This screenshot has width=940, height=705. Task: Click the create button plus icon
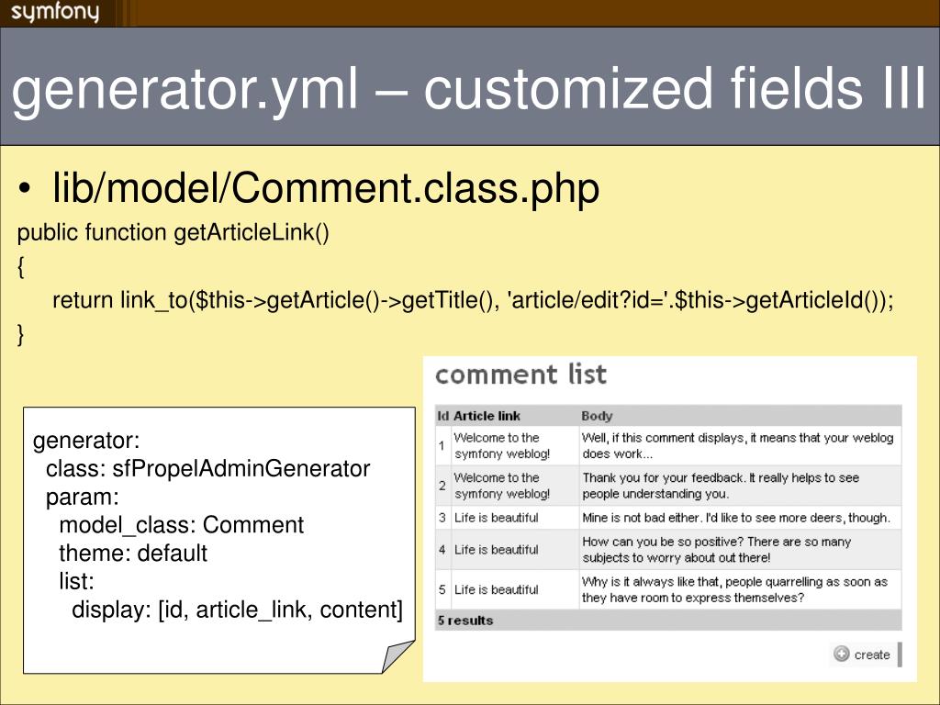click(x=842, y=654)
